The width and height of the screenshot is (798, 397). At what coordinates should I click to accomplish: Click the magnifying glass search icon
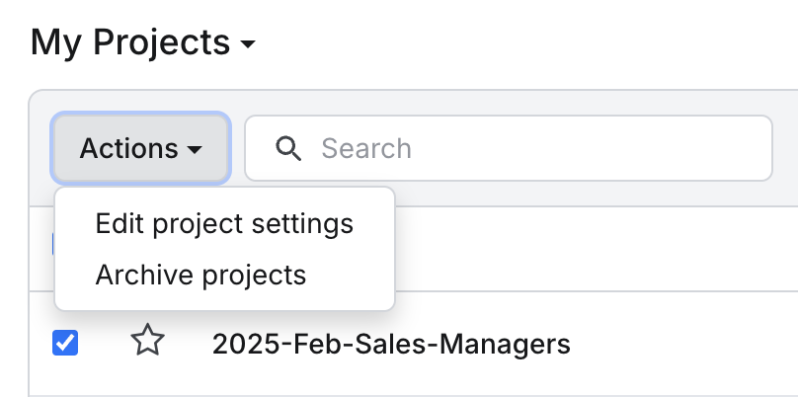pos(288,148)
